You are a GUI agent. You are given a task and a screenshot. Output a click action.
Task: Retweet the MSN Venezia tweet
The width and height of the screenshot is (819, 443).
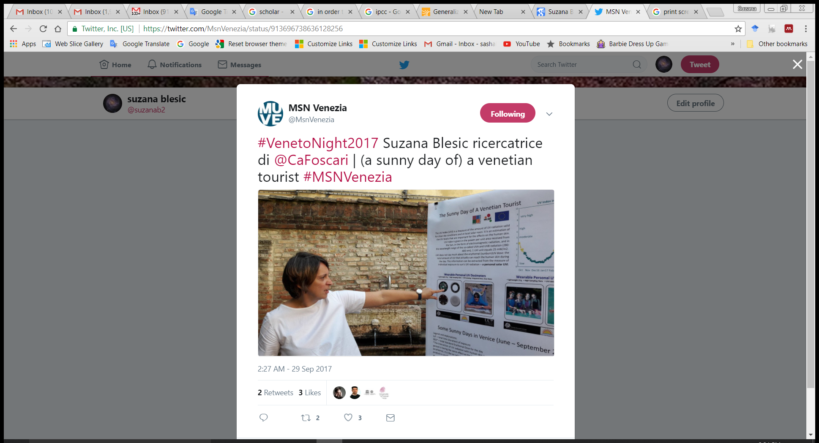pyautogui.click(x=306, y=418)
